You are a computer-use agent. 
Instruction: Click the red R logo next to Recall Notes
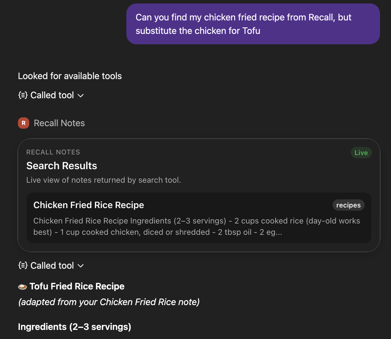tap(24, 123)
